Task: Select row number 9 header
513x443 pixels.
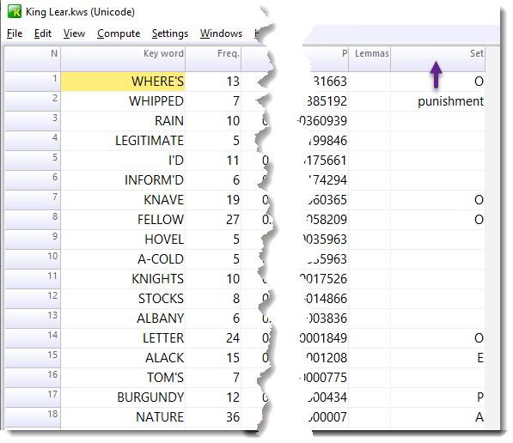Action: click(33, 240)
